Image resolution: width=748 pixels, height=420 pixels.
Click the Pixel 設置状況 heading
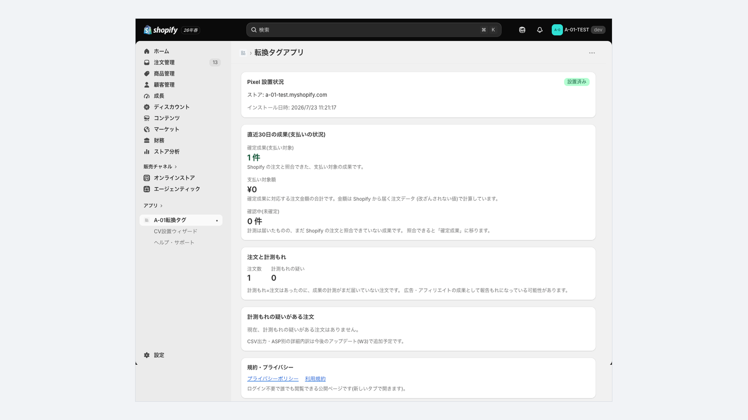point(266,82)
